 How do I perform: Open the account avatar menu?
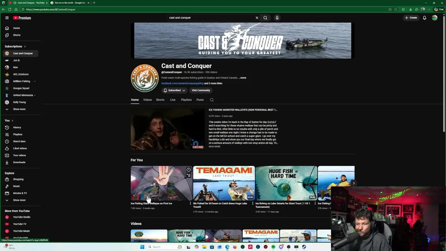[x=435, y=18]
